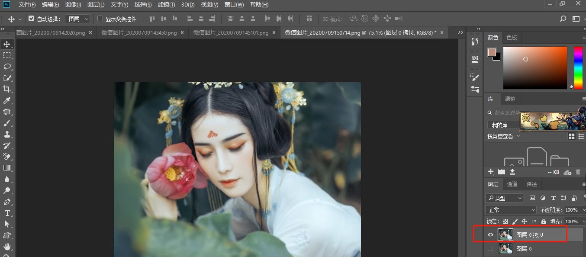Open the layer filter 类型 dropdown
This screenshot has width=586, height=257.
coord(504,198)
